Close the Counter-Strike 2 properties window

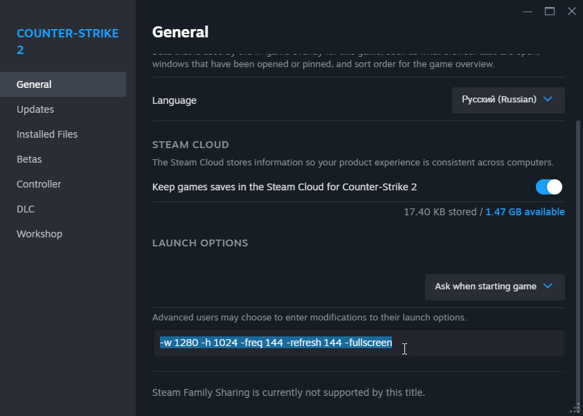[571, 11]
